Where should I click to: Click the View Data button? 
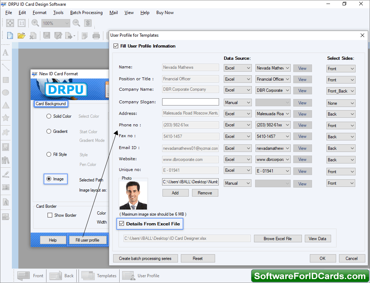pyautogui.click(x=318, y=239)
